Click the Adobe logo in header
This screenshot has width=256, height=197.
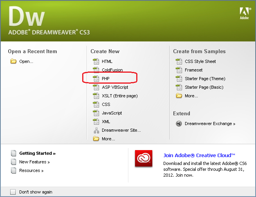tap(244, 13)
